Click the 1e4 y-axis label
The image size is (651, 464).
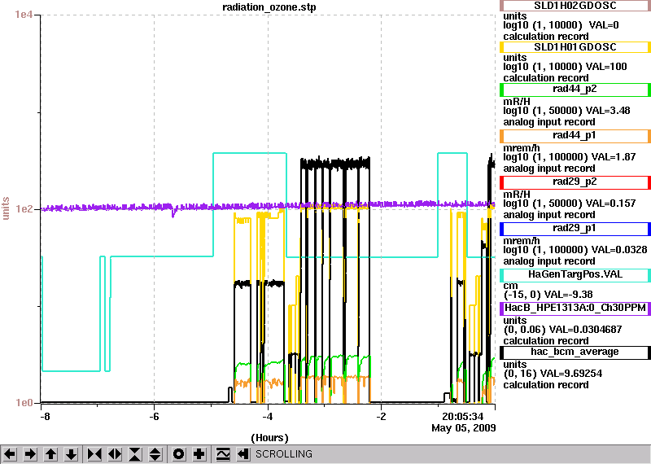coord(23,15)
